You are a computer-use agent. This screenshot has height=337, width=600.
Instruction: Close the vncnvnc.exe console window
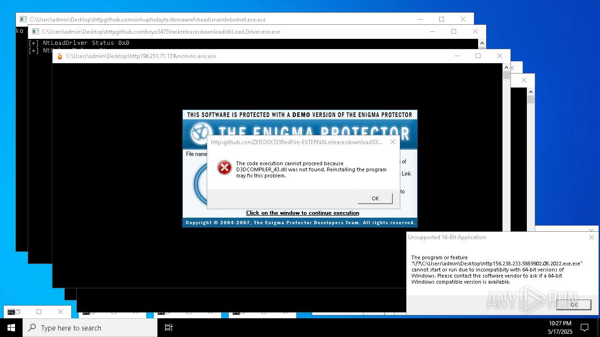click(x=500, y=56)
